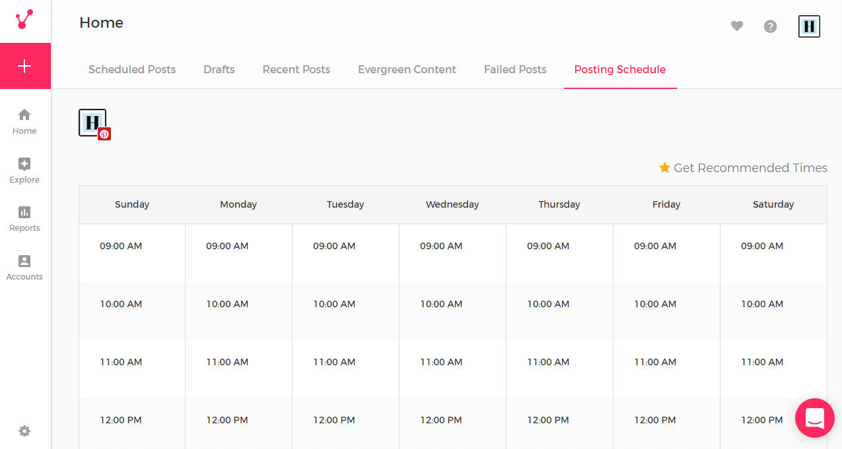The width and height of the screenshot is (842, 449).
Task: Open the chat support bubble
Action: (x=814, y=418)
